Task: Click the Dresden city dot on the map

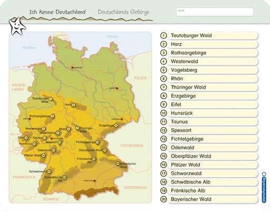Action: pos(121,119)
